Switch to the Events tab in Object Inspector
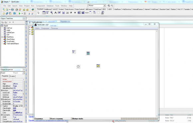Viewport: 193px width, 123px height. (12, 76)
